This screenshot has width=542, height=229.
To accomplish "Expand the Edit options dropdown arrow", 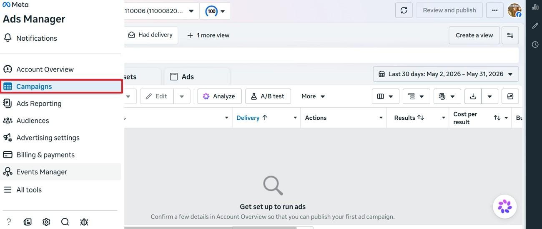I will pyautogui.click(x=182, y=96).
